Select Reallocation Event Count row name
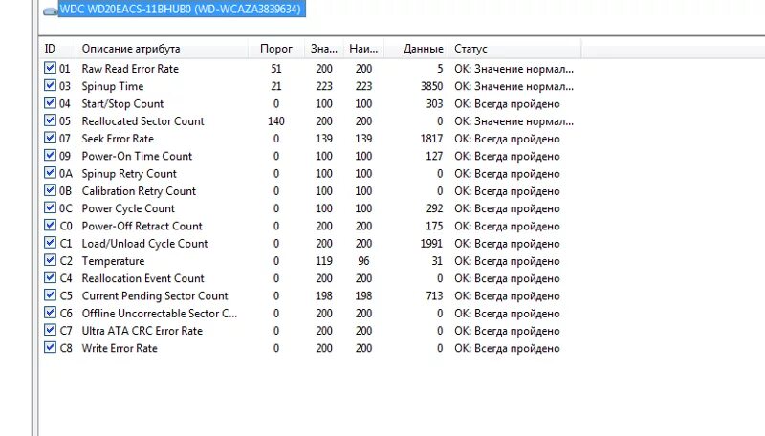 [x=142, y=278]
